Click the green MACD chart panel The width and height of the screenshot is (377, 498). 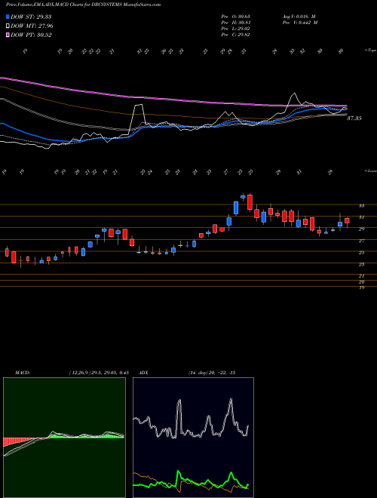(64, 438)
